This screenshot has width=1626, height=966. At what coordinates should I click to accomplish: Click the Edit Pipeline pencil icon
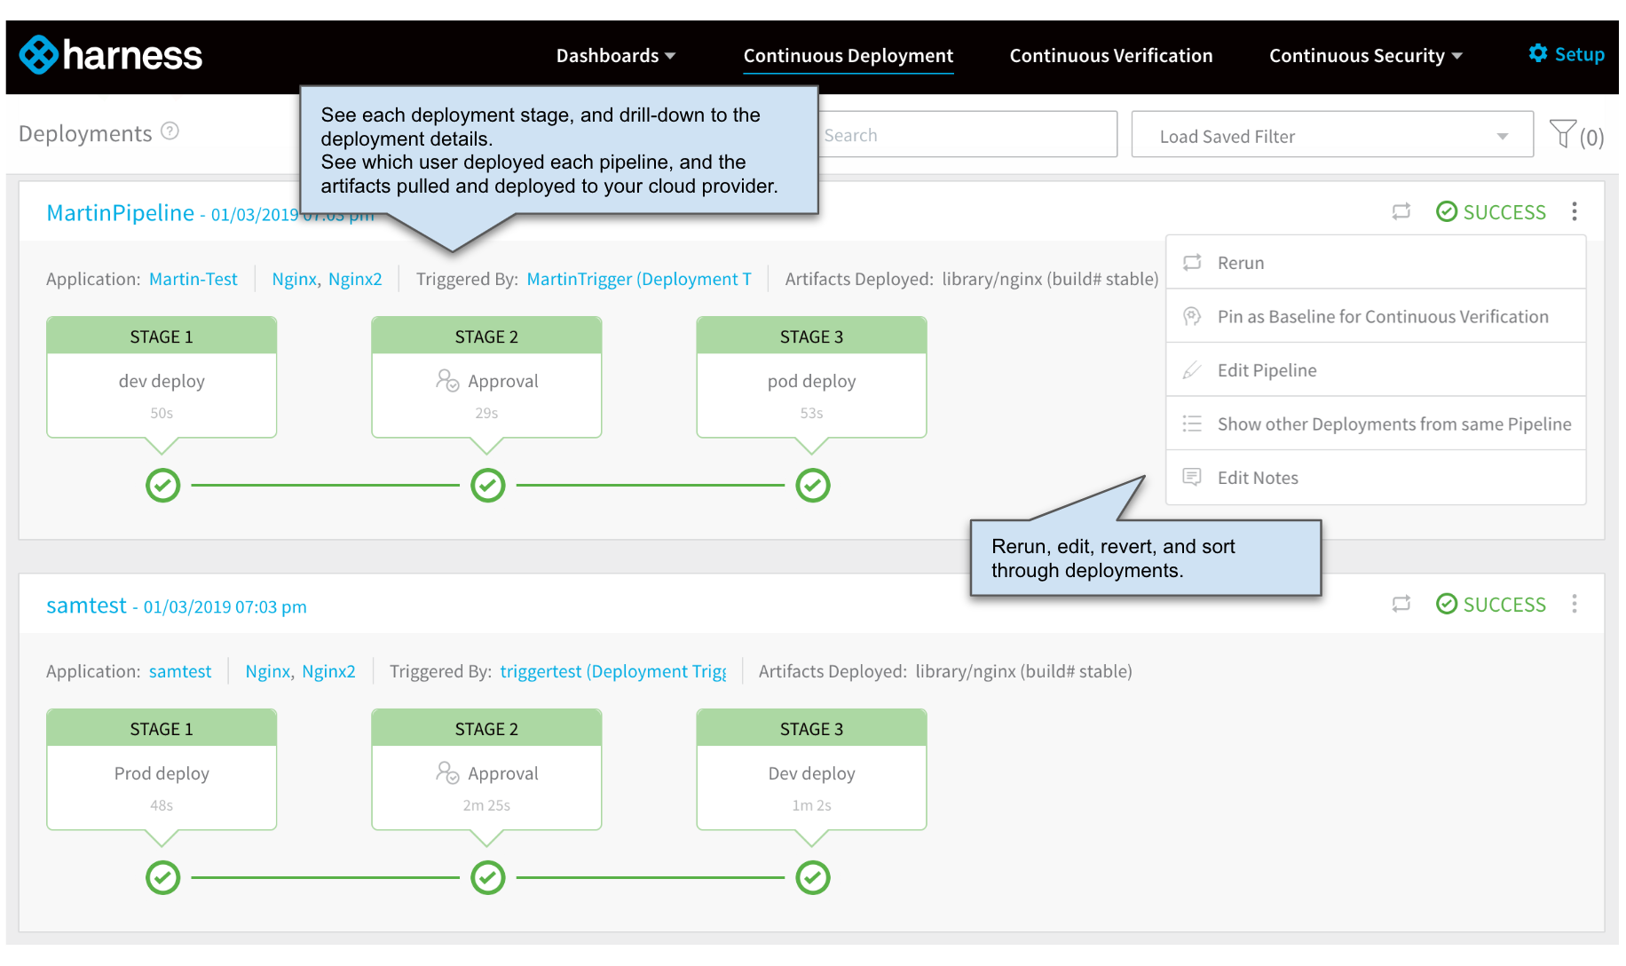click(x=1192, y=370)
